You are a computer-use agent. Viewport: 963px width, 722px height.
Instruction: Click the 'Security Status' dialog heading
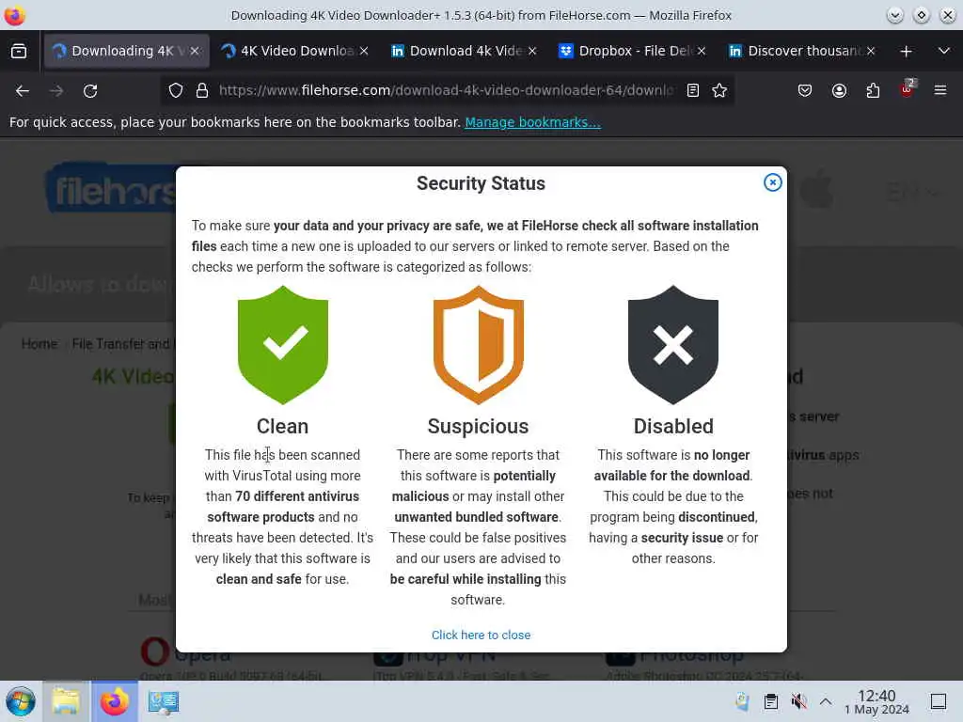(x=481, y=183)
